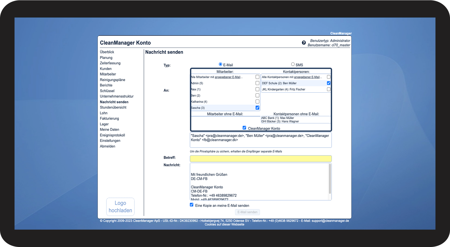Screen dimensions: 450x247
Task: Select Nachricht senden in the sidebar
Action: click(x=114, y=102)
